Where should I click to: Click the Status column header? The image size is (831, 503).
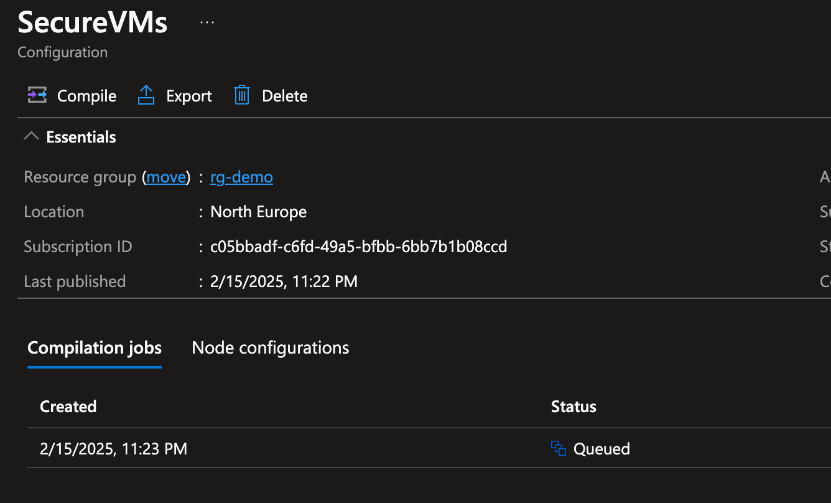573,406
